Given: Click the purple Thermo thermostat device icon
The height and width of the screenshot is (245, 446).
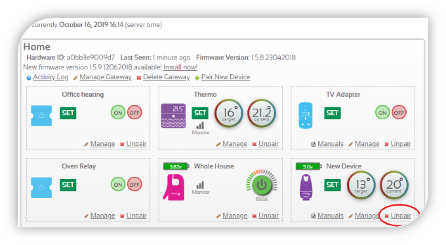Looking at the screenshot, I should pos(173,116).
